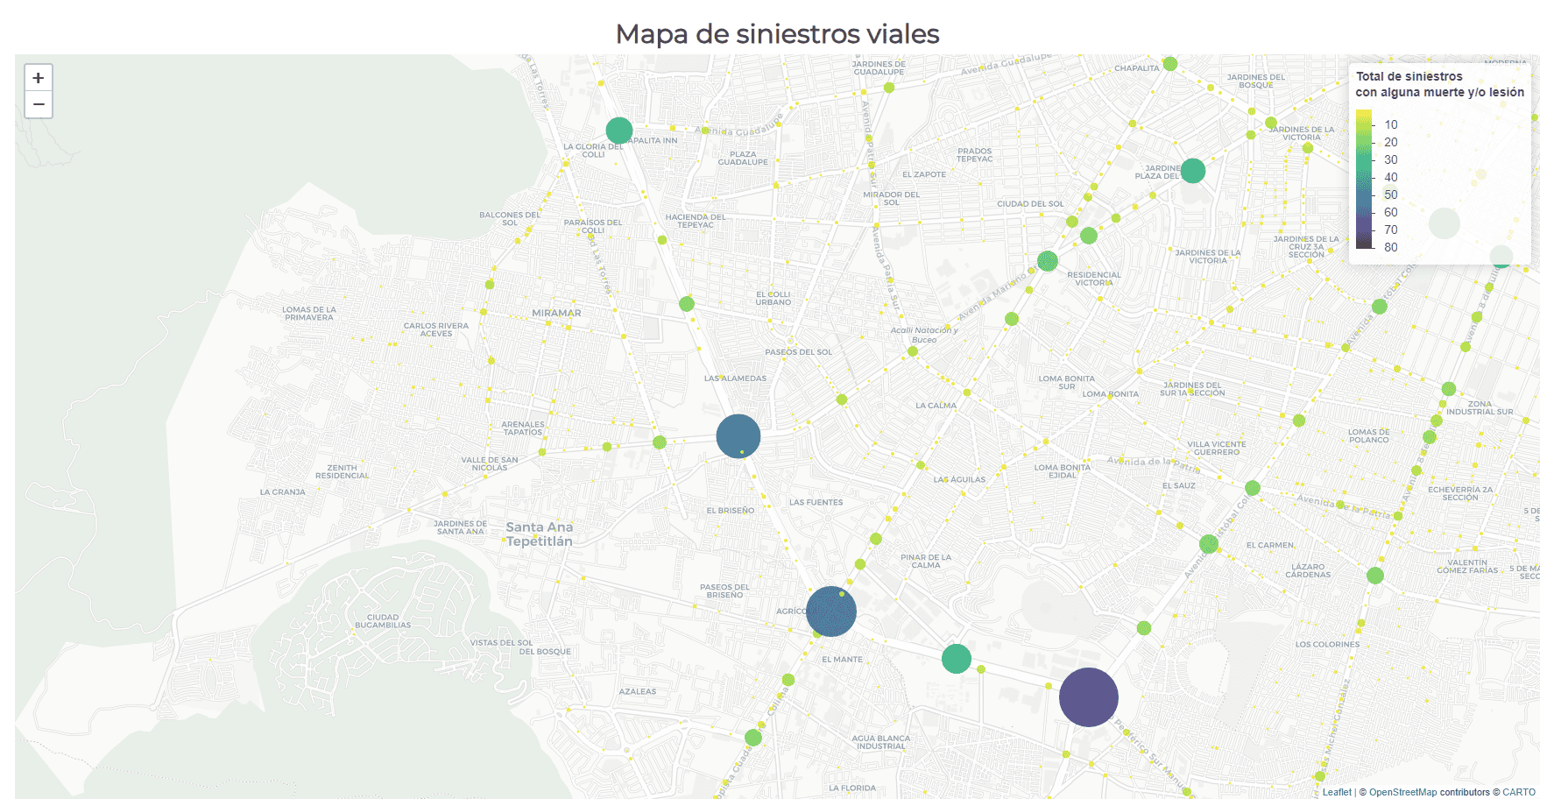Click the CIUDAD DEL SOL label
This screenshot has height=806, width=1554.
pyautogui.click(x=1030, y=204)
